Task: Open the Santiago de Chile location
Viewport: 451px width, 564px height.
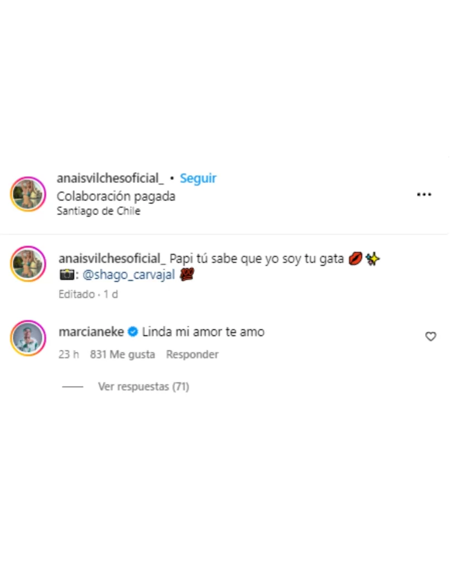Action: (99, 211)
